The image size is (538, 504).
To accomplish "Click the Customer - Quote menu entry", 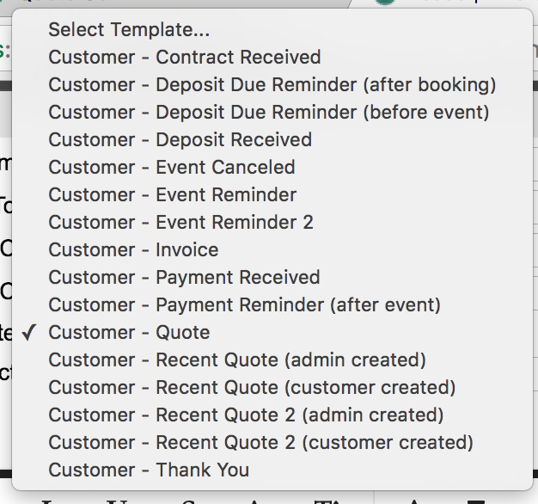I will (129, 333).
